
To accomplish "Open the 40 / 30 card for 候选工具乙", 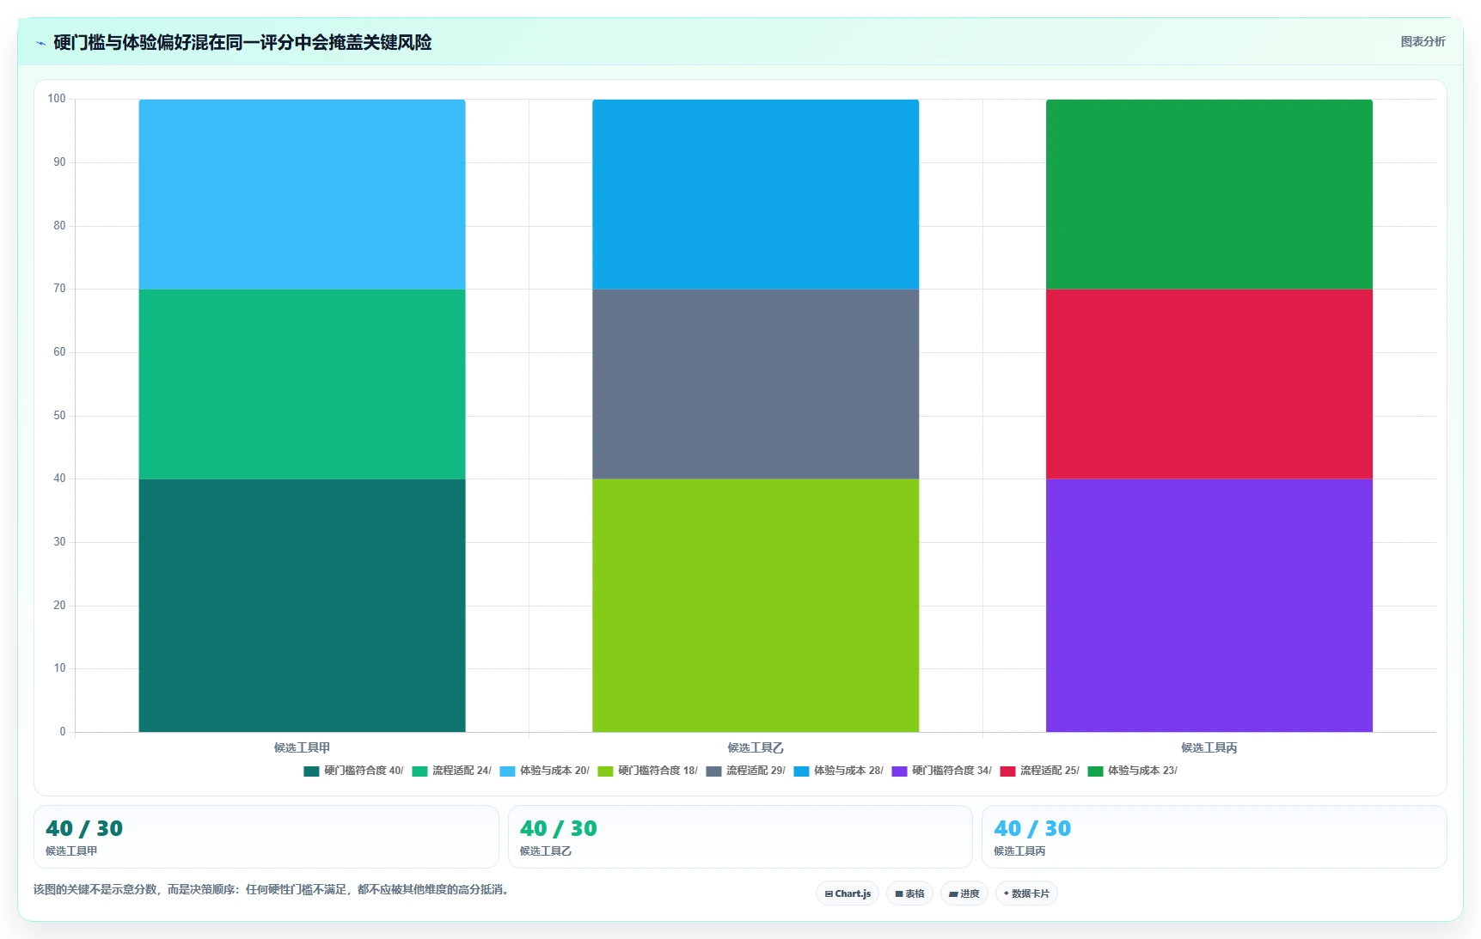I will click(740, 837).
